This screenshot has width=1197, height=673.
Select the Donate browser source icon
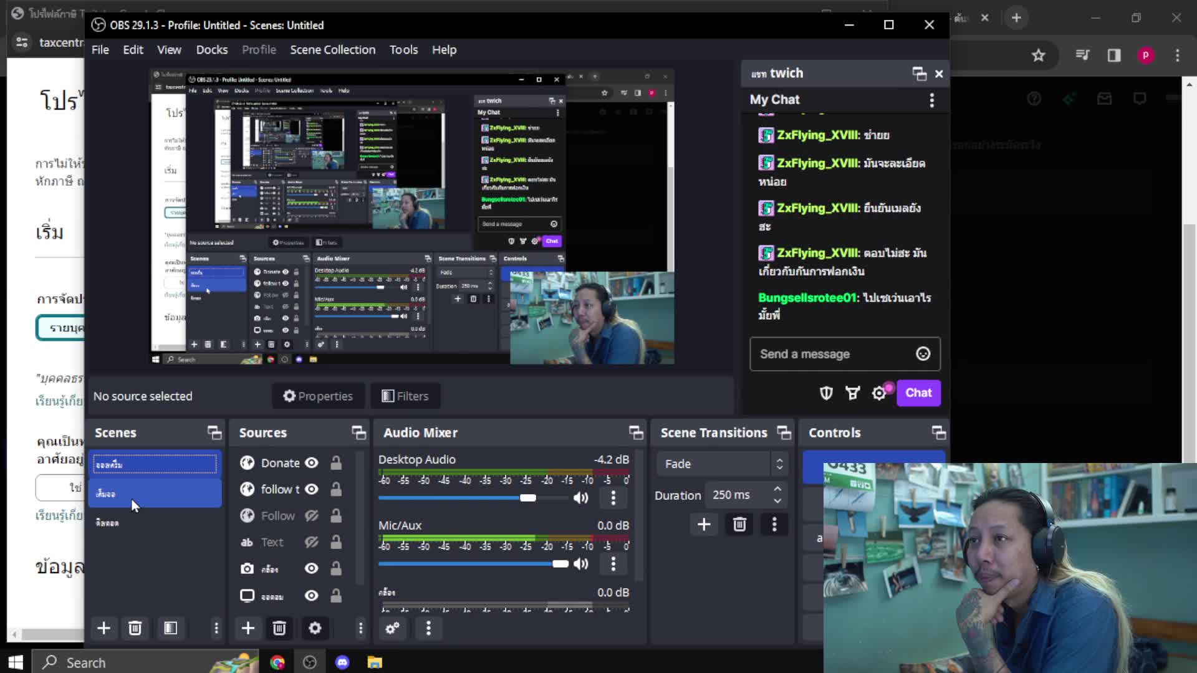pyautogui.click(x=248, y=462)
